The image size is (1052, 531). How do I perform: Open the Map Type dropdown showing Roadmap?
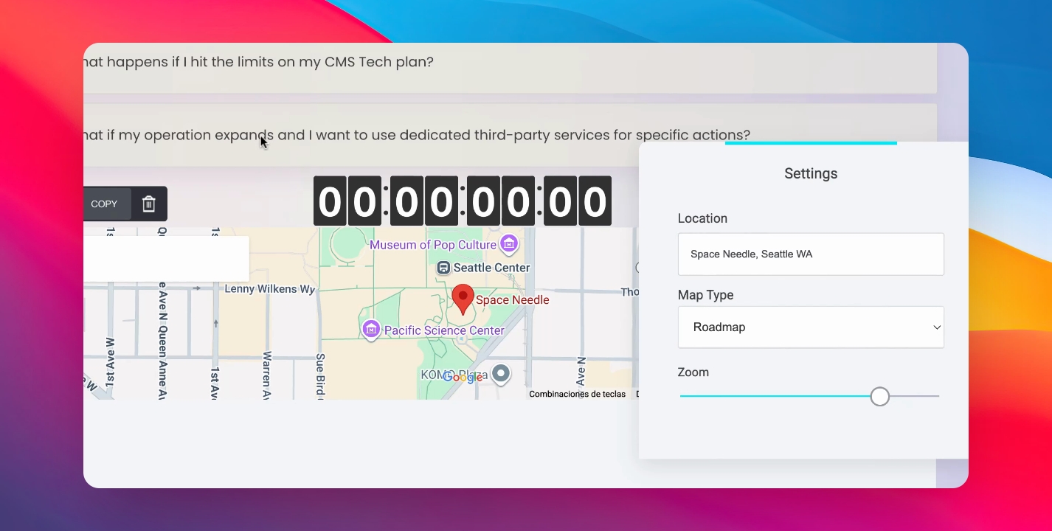coord(811,327)
